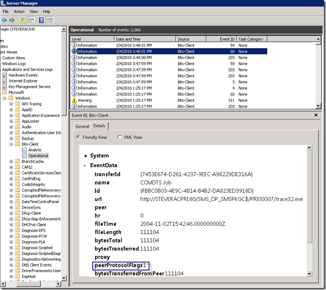326x290 pixels.
Task: Collapse the EventData section
Action: (85, 166)
